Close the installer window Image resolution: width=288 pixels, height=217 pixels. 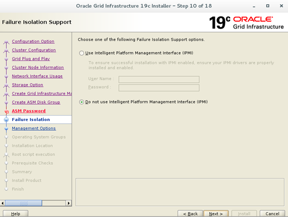282,6
